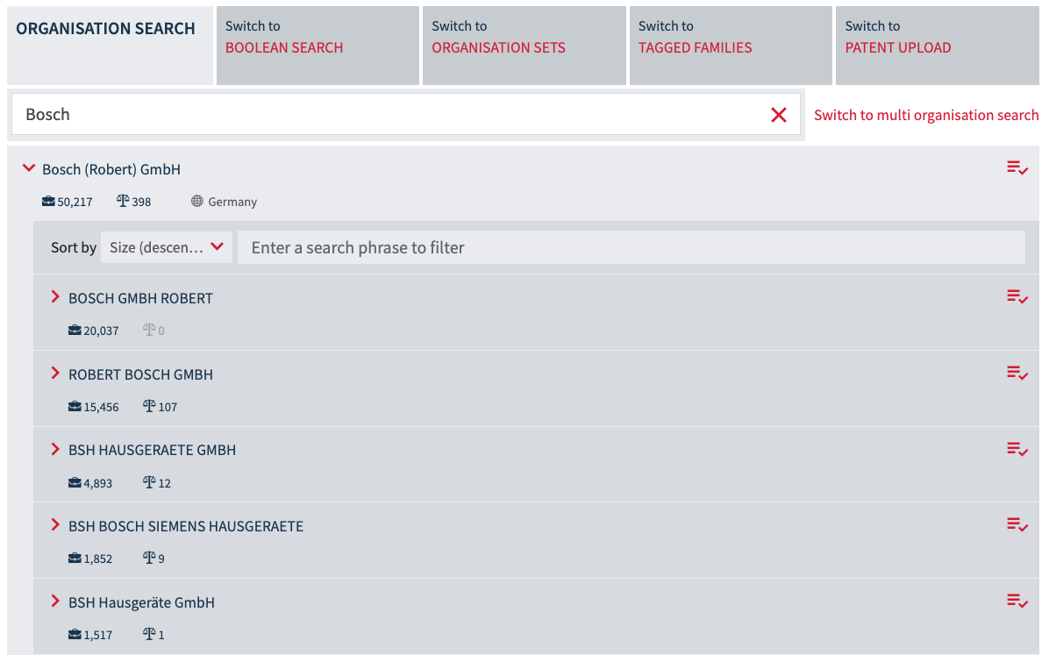Click checklist icon for ROBERT BOSCH GMBH row
This screenshot has width=1049, height=655.
click(1017, 374)
